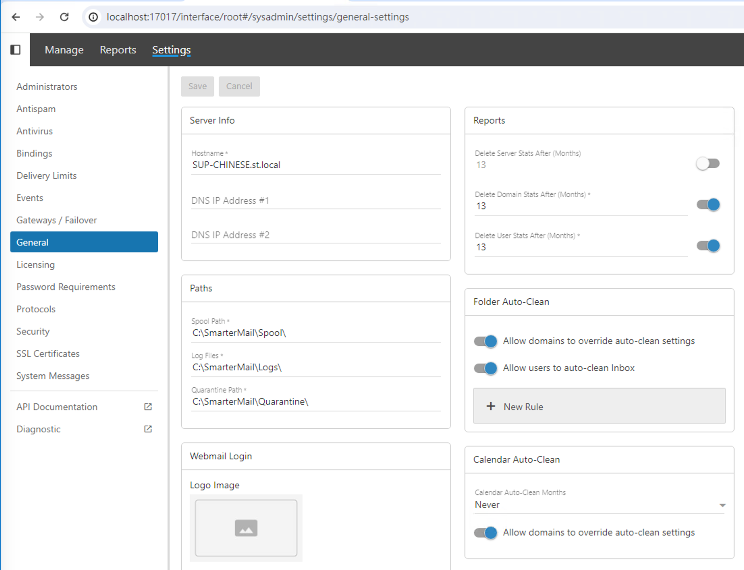Click the site info icon in address bar
This screenshot has height=570, width=744.
94,17
